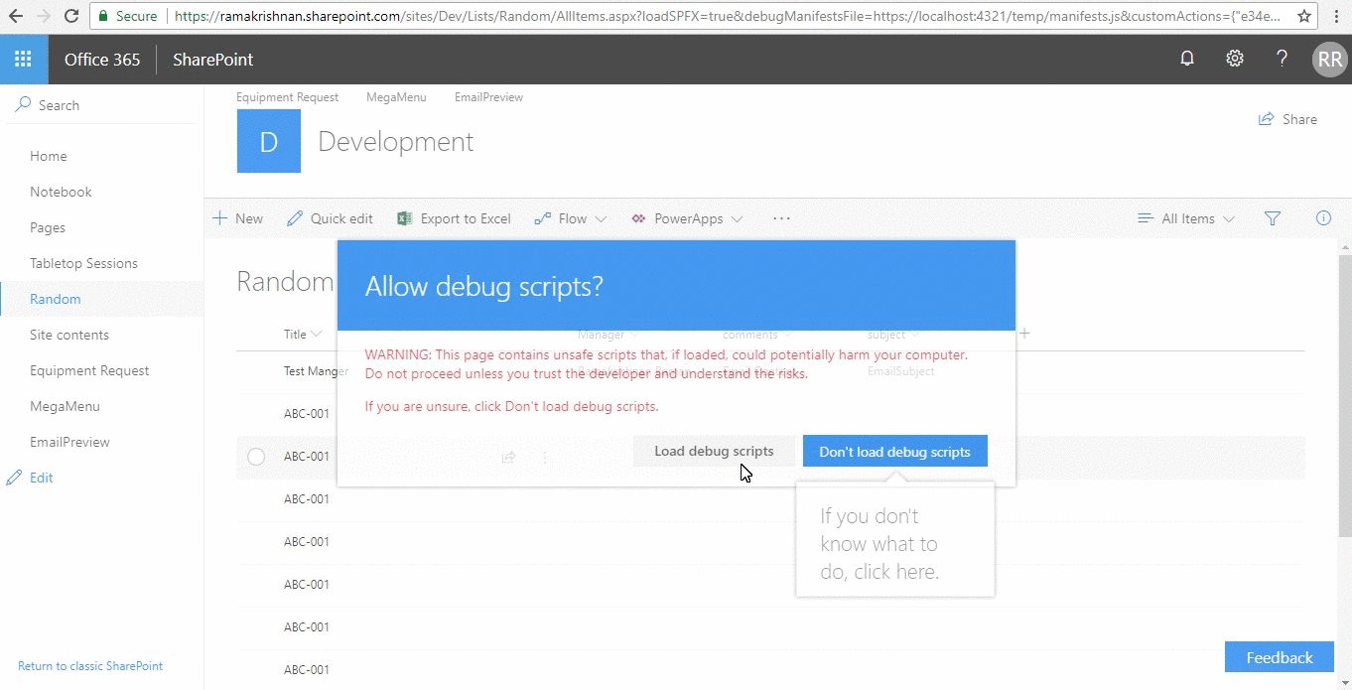Click Edit in the left navigation
The width and height of the screenshot is (1352, 690).
tap(30, 478)
